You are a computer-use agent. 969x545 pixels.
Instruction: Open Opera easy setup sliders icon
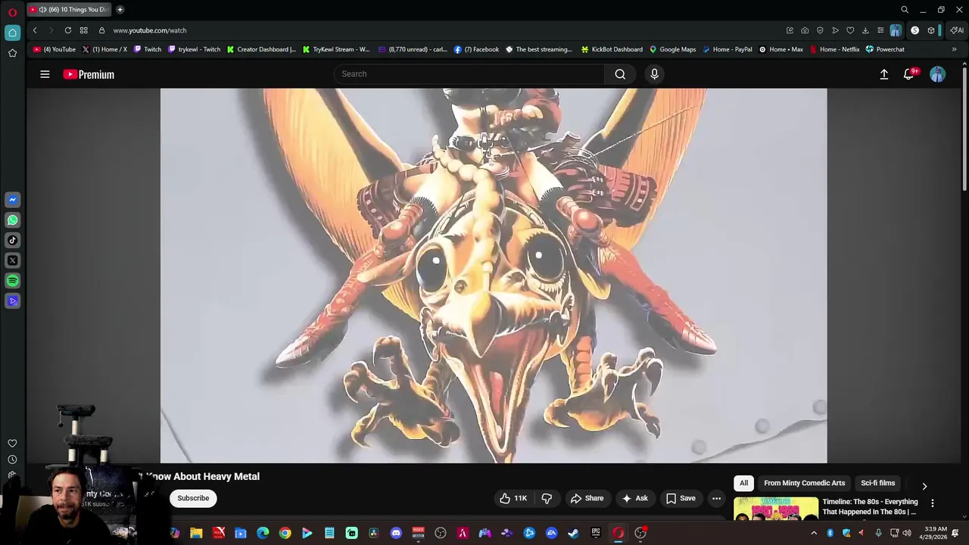pyautogui.click(x=880, y=30)
